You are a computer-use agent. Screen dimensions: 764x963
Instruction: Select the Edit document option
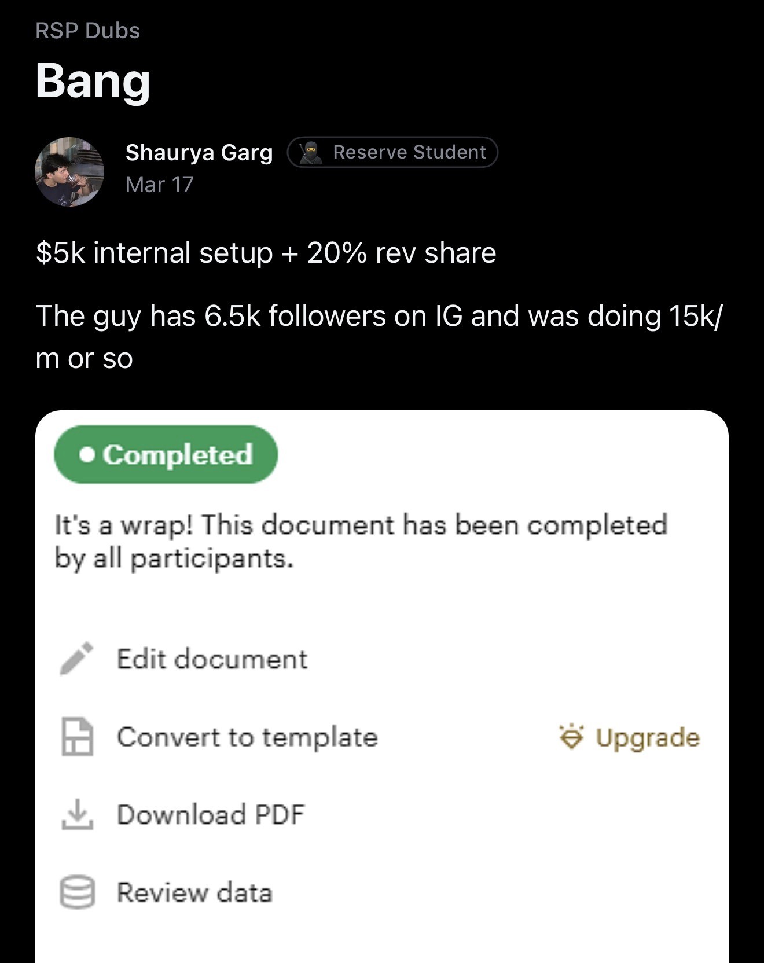(x=212, y=659)
